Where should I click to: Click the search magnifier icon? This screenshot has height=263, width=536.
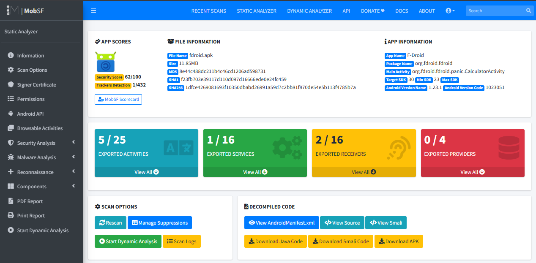point(528,11)
